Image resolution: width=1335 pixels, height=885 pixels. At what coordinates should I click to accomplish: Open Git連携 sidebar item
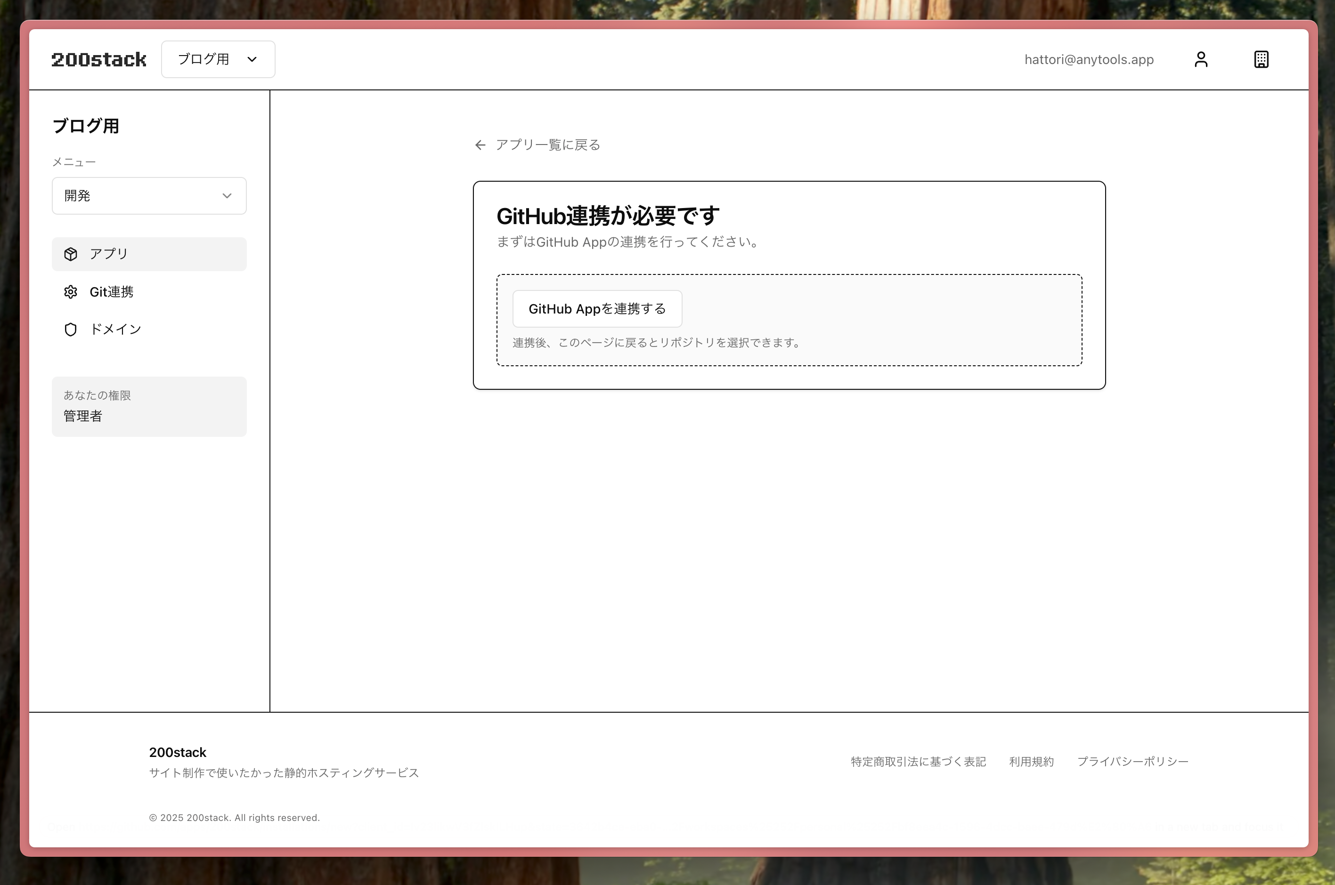112,292
